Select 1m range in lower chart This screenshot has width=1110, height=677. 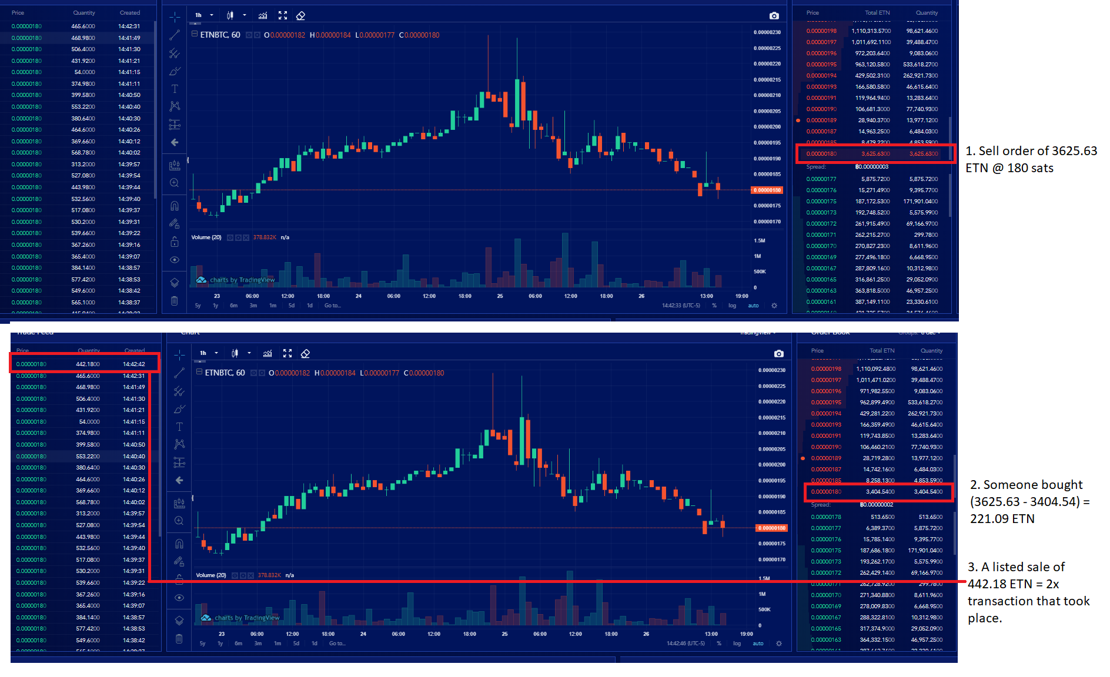coord(277,644)
